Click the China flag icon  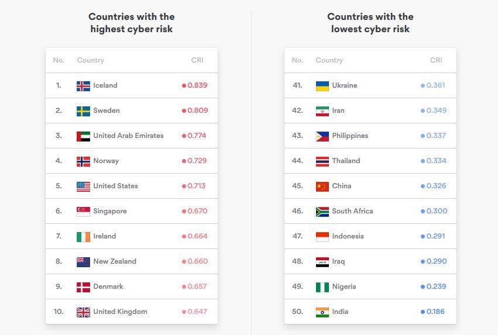pyautogui.click(x=322, y=187)
